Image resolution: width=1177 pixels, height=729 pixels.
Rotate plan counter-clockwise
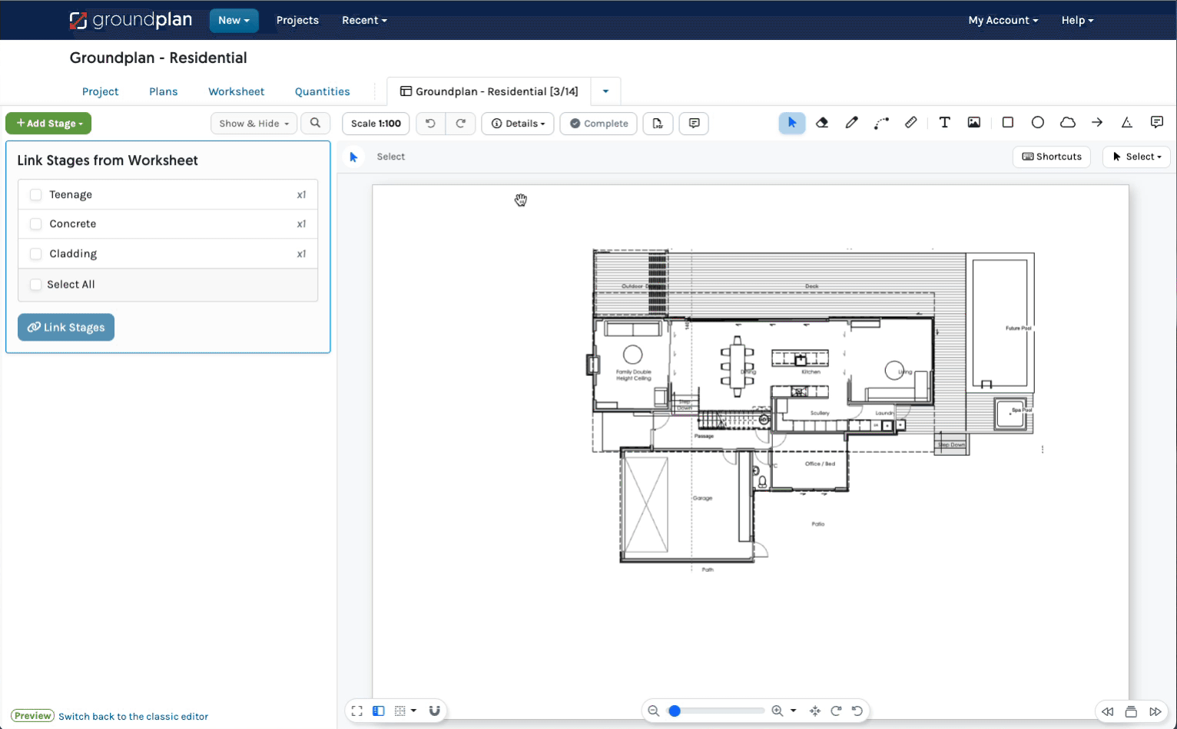857,711
